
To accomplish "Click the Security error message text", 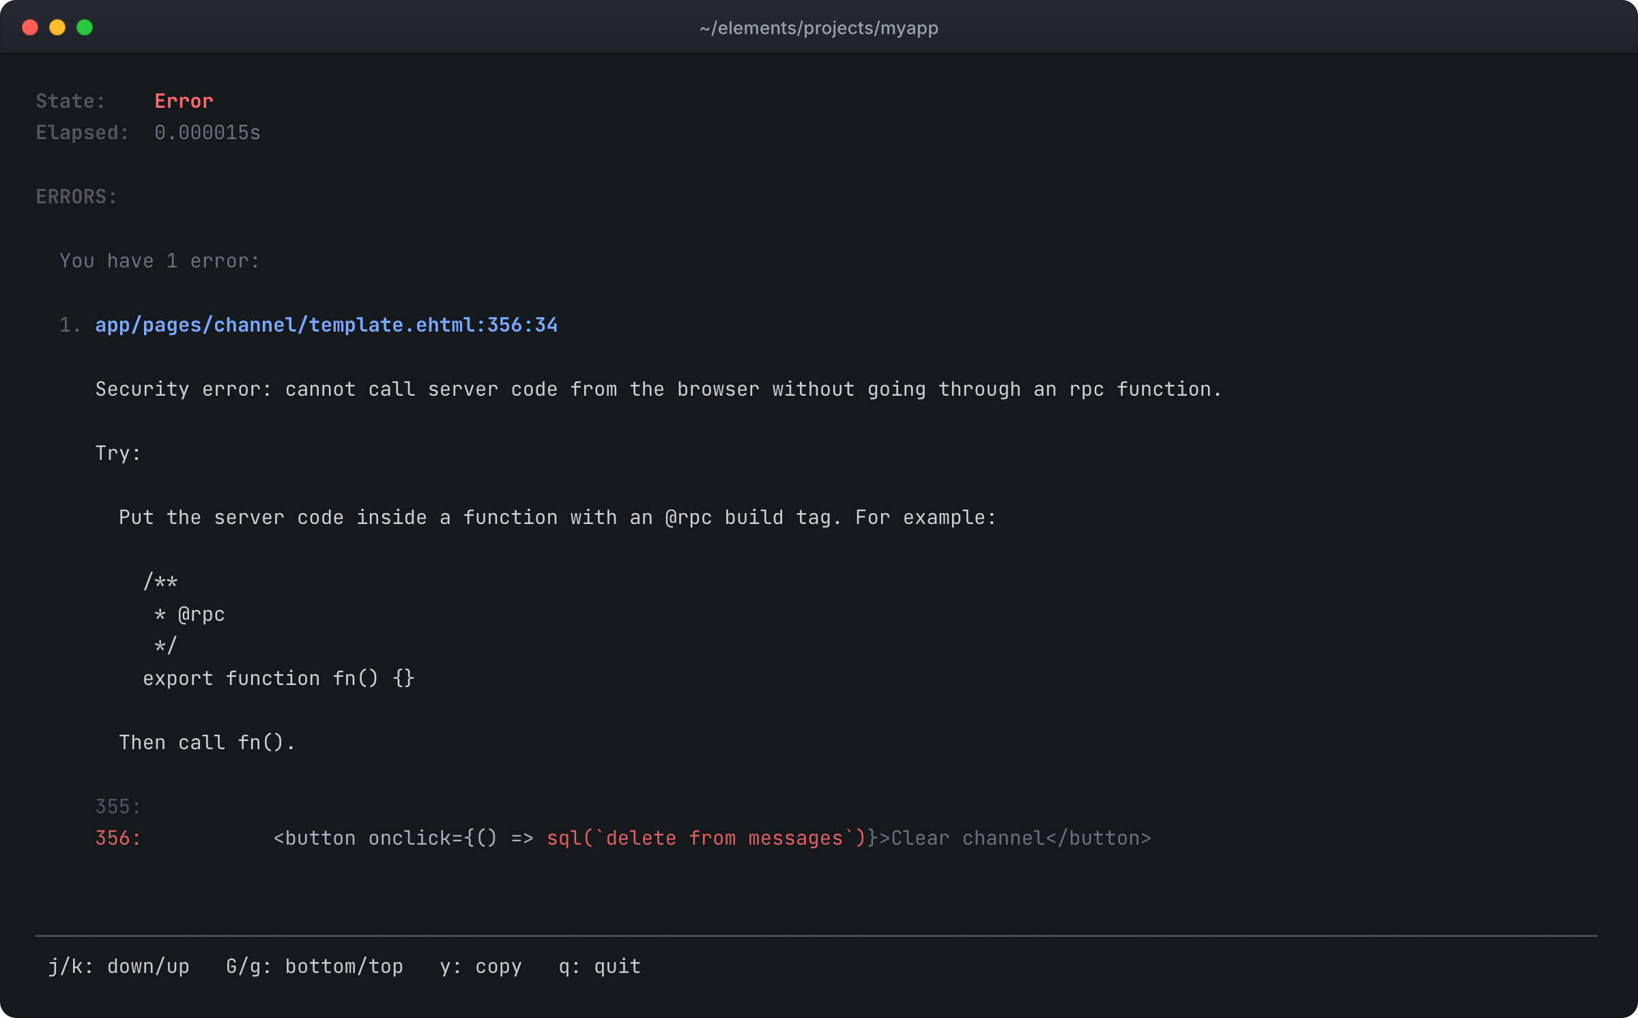I will point(659,389).
